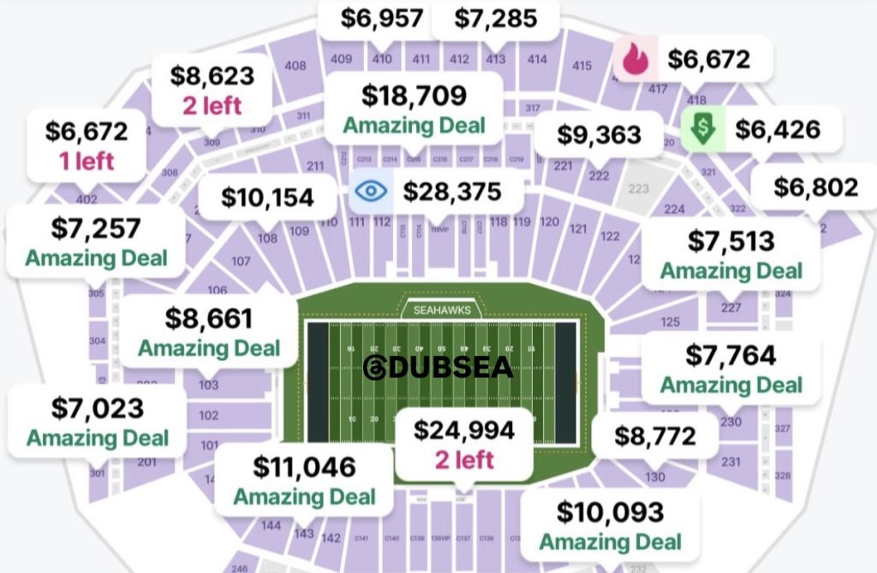The image size is (877, 573).
Task: Open the $7,764 Amazing Deal listing
Action: point(731,368)
